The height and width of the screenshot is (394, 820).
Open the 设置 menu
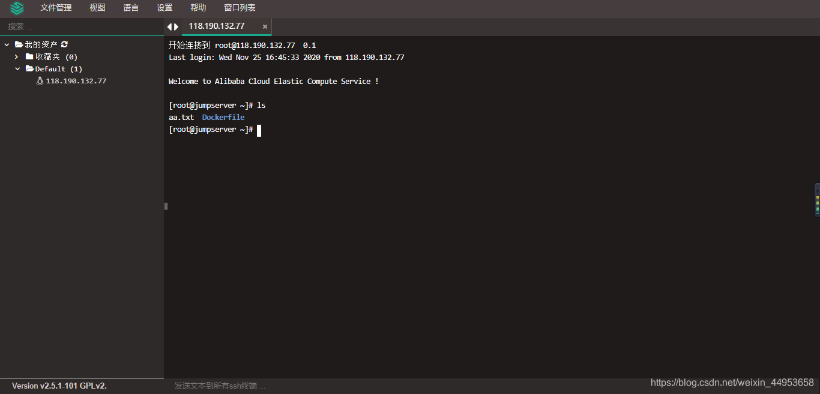(164, 8)
